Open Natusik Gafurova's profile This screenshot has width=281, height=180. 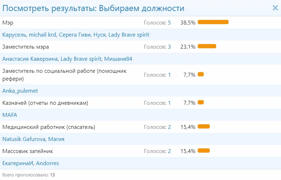tap(23, 139)
